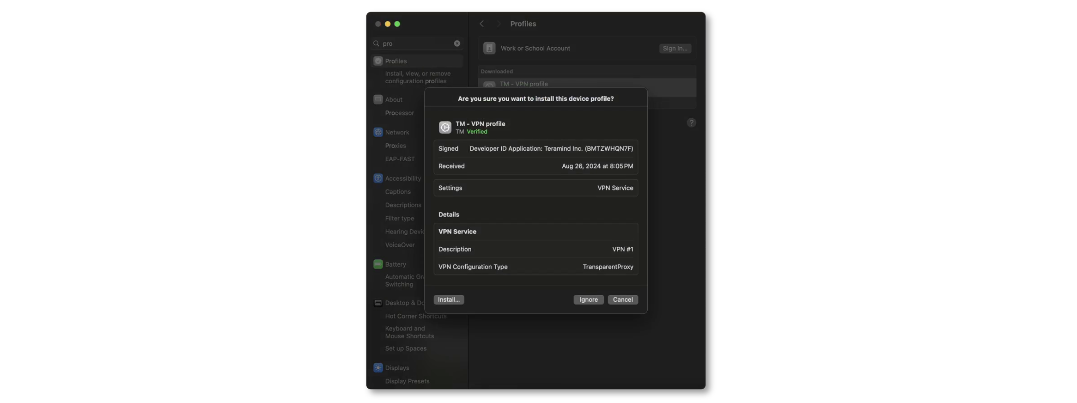The width and height of the screenshot is (1077, 403).
Task: Click the Work or School Account icon
Action: coord(489,48)
